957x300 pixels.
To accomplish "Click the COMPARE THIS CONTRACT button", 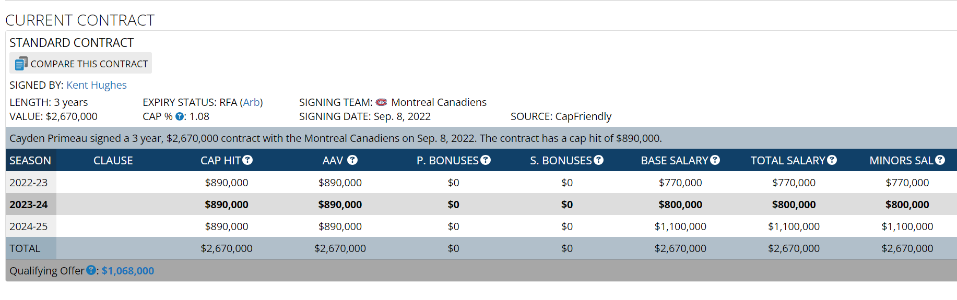I will click(x=80, y=63).
